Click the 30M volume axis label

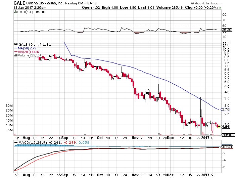[x=9, y=106]
